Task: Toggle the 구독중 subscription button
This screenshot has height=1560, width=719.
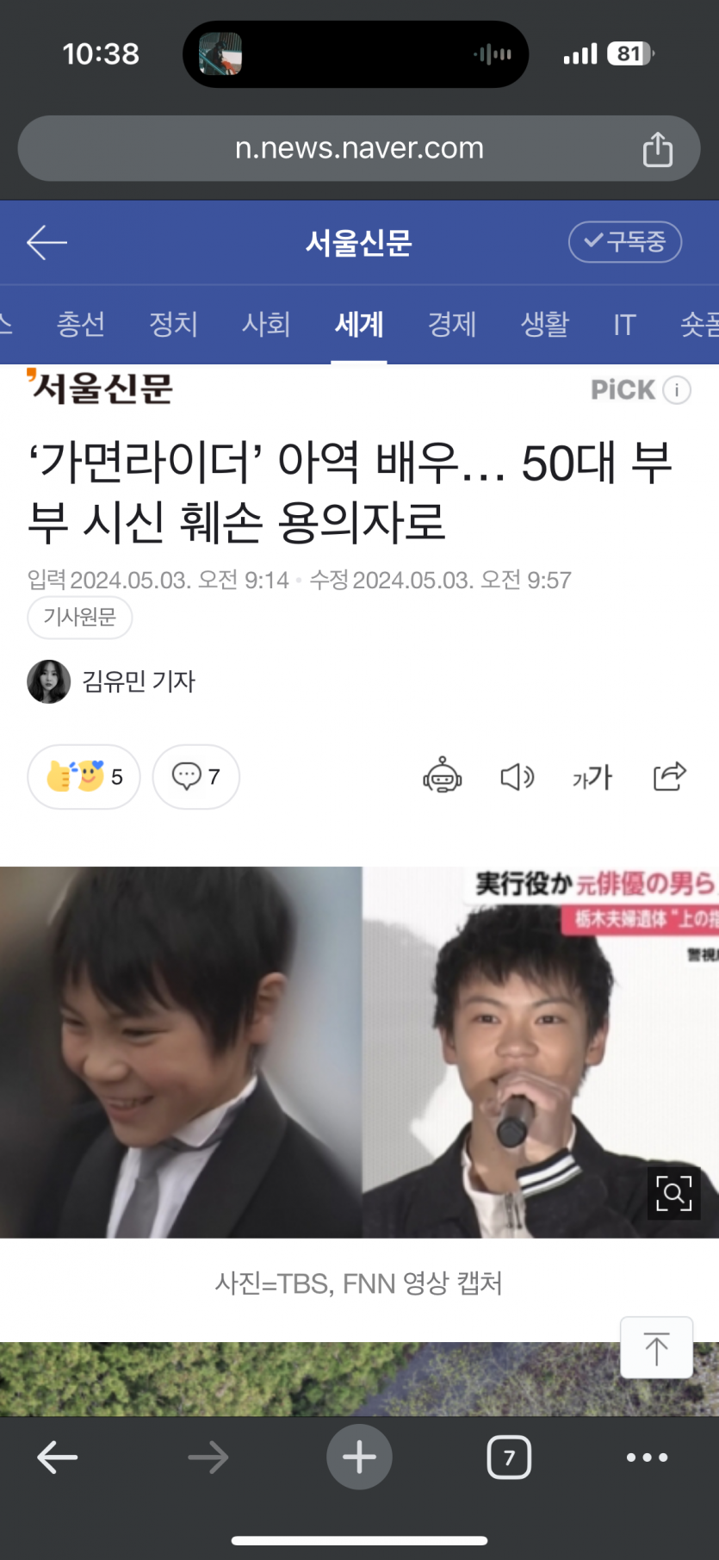Action: 625,242
